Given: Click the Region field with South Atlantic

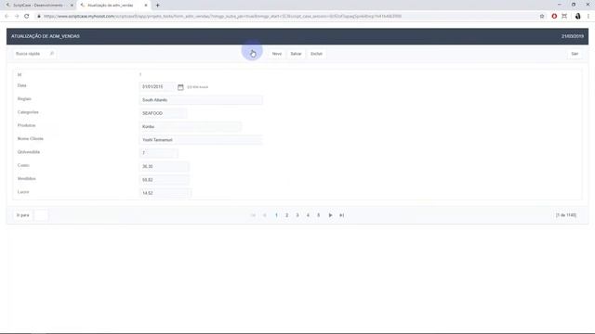Looking at the screenshot, I should pyautogui.click(x=201, y=100).
